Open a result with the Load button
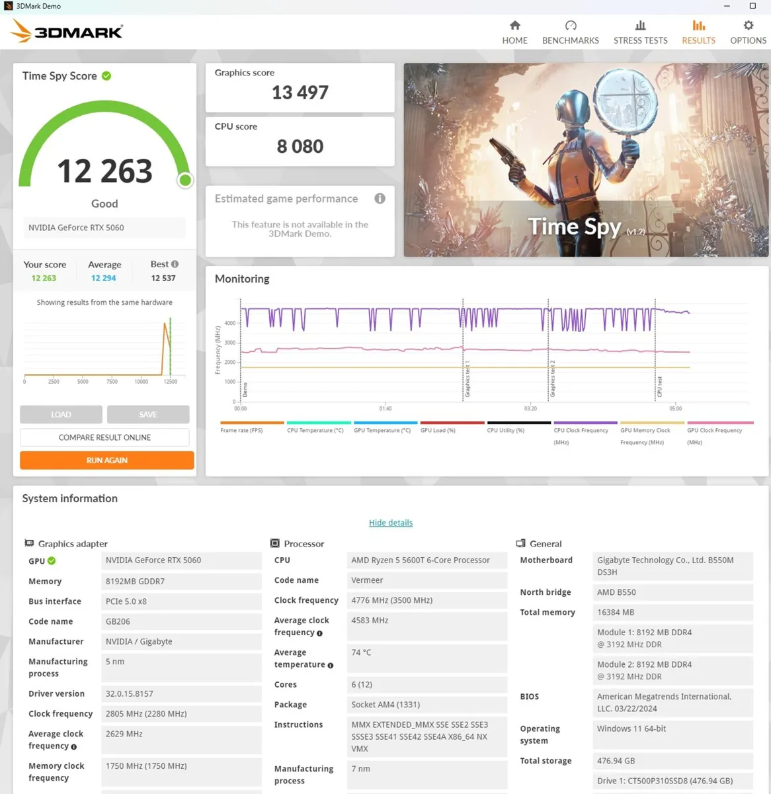 61,414
